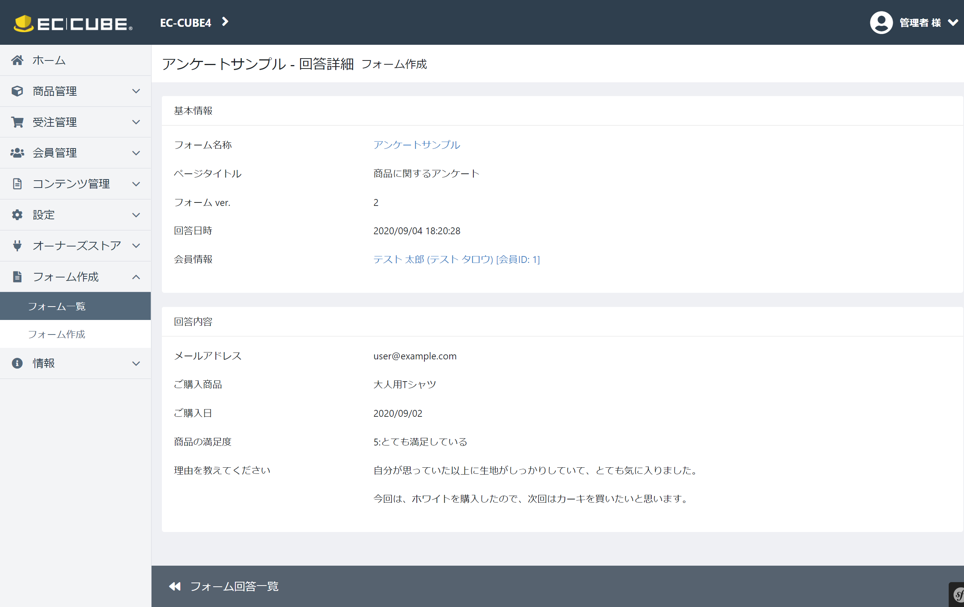Viewport: 964px width, 607px height.
Task: Click the 商品の満足度 label
Action: 202,442
